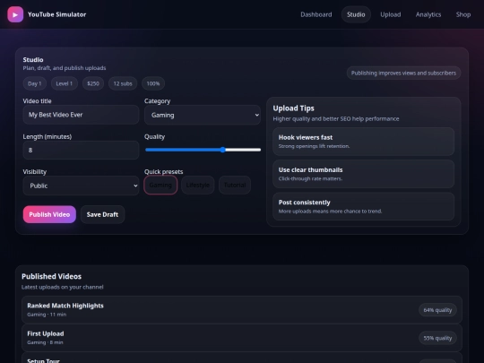Expand the Category dropdown showing Gaming

click(x=203, y=115)
